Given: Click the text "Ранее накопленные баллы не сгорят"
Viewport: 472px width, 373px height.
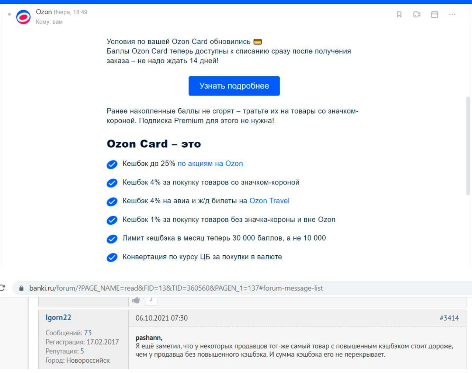Looking at the screenshot, I should pos(170,111).
